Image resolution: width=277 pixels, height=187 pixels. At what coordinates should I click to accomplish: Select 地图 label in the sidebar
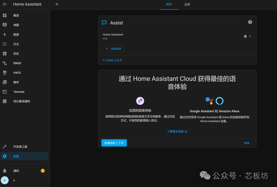tap(16, 25)
